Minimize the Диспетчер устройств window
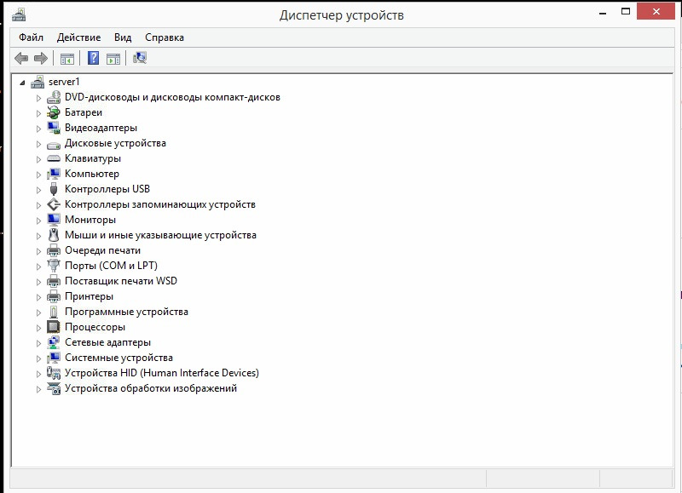682x493 pixels. click(603, 12)
